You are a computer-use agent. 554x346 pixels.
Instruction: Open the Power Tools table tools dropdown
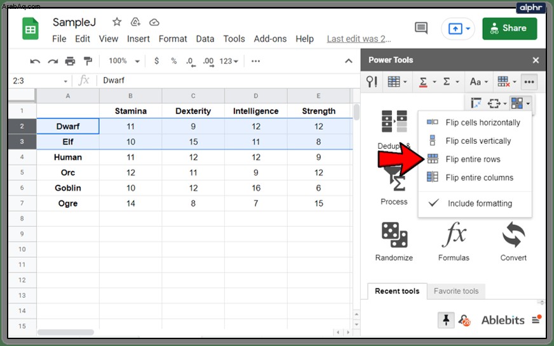397,82
